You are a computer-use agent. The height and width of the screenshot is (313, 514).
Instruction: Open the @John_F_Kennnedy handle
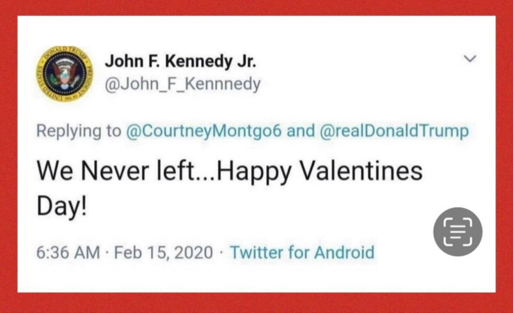(x=182, y=84)
